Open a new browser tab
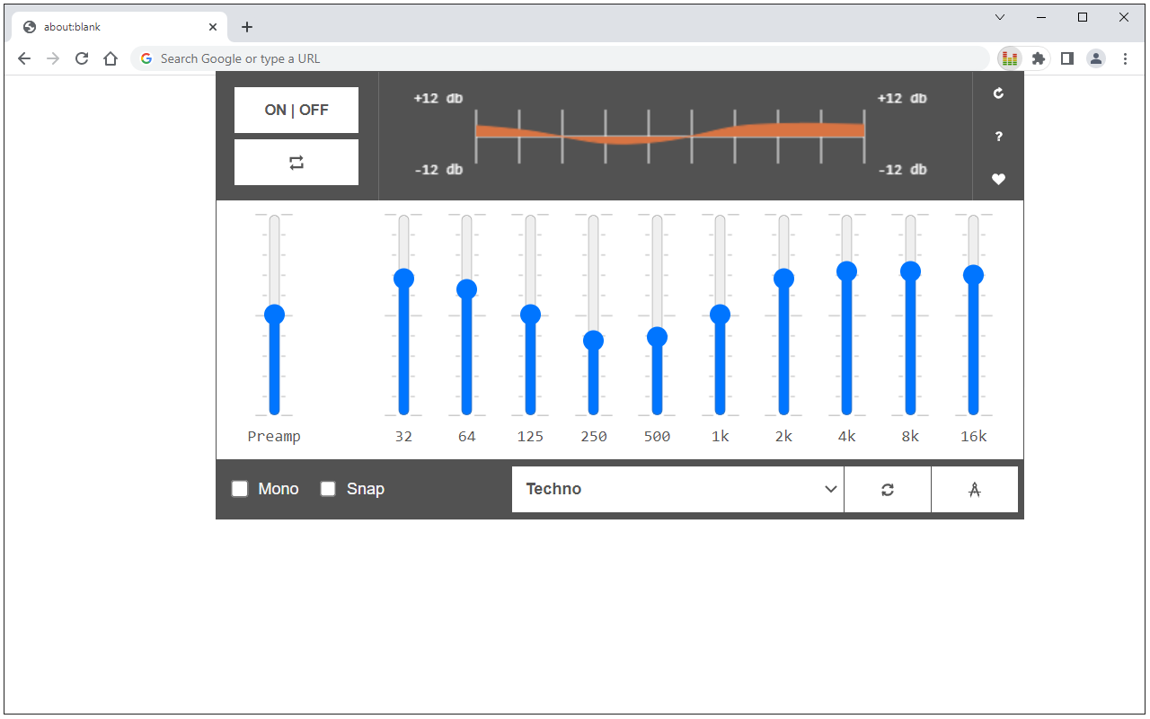Image resolution: width=1150 pixels, height=719 pixels. [247, 26]
